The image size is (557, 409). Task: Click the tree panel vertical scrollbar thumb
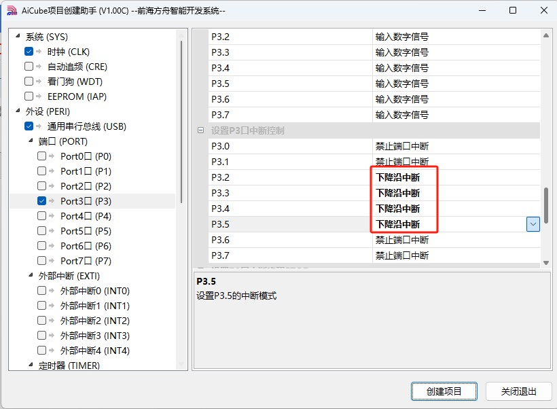click(181, 122)
